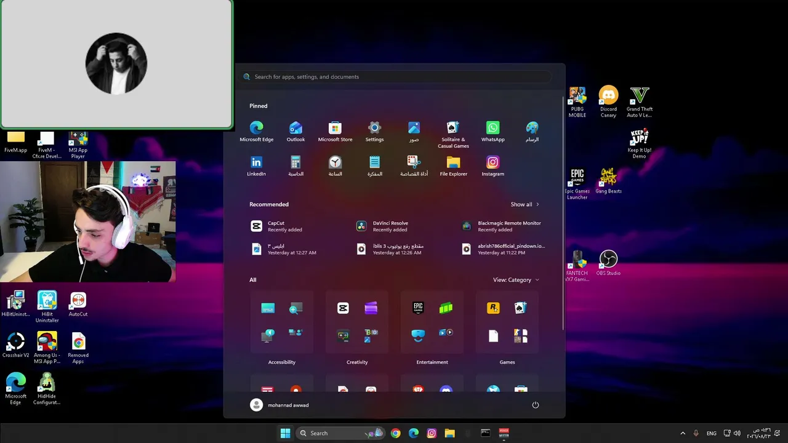Open the clock and date in the taskbar

tap(758, 433)
